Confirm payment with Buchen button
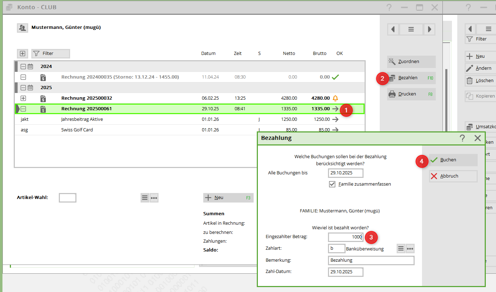The height and width of the screenshot is (292, 496). (453, 160)
